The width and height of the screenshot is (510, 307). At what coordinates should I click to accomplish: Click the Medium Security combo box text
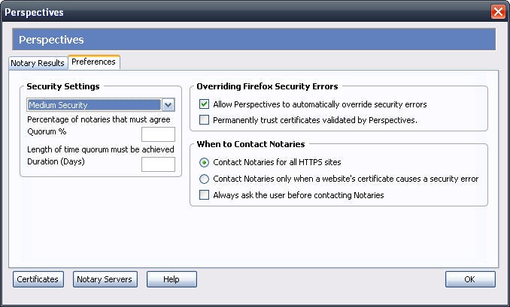pyautogui.click(x=94, y=105)
